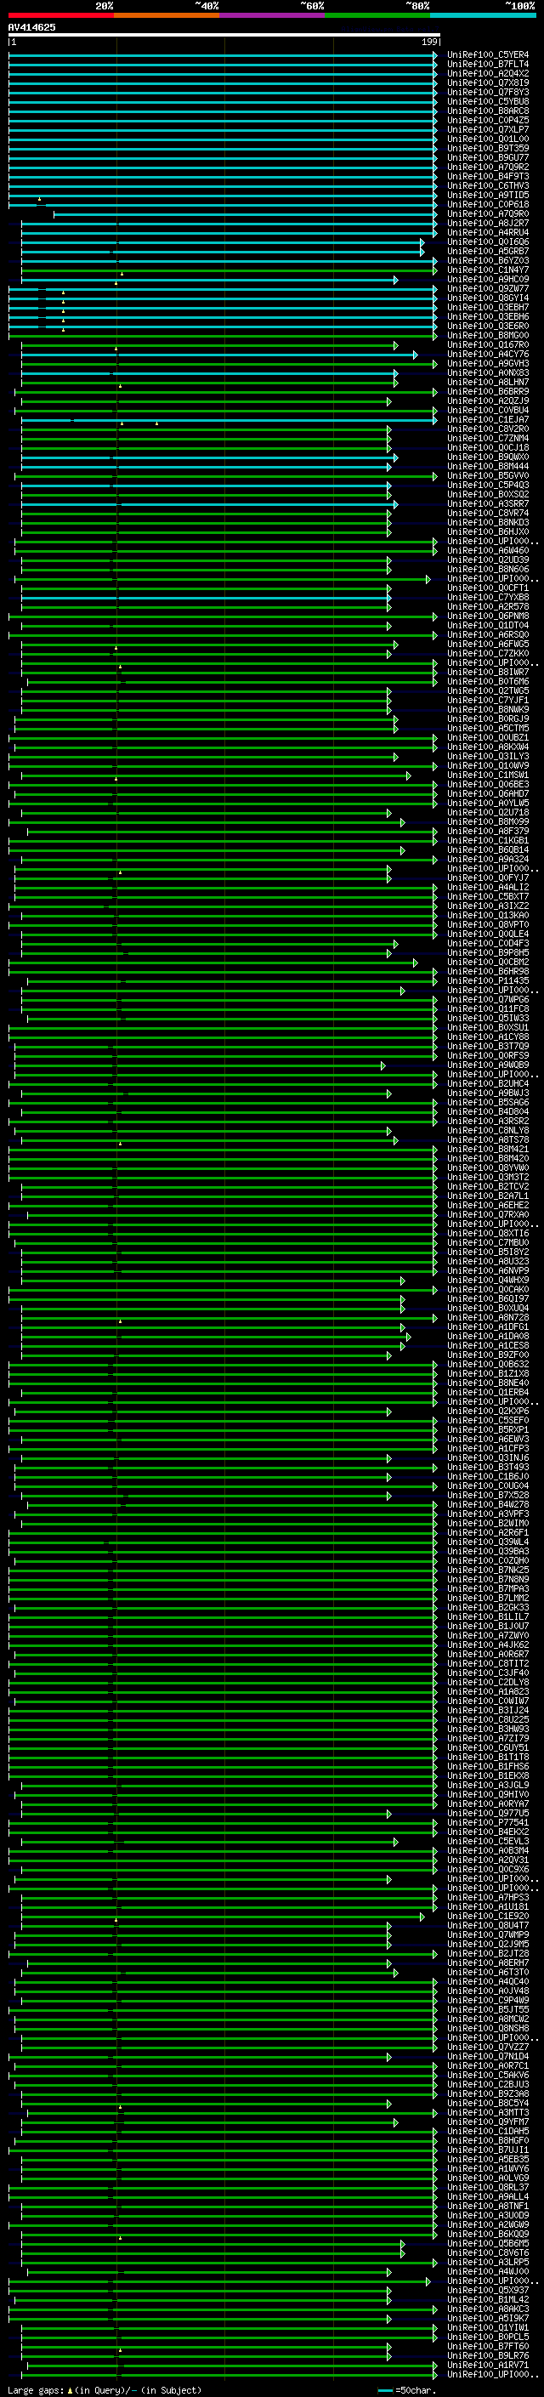This screenshot has width=544, height=2397.
Task: Open the UniRef100_C6THV3 entry
Action: pos(487,185)
